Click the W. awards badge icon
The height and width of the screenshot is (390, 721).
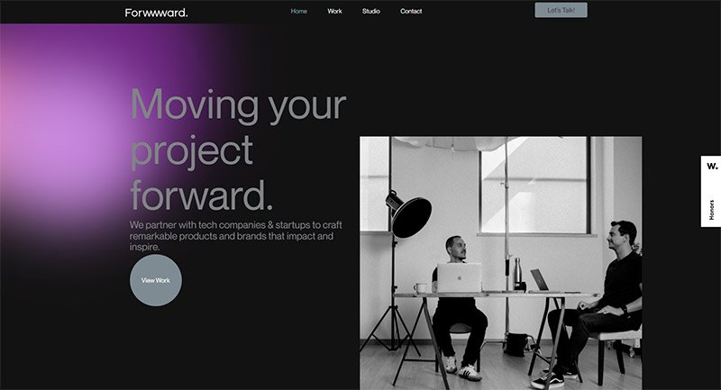click(712, 166)
